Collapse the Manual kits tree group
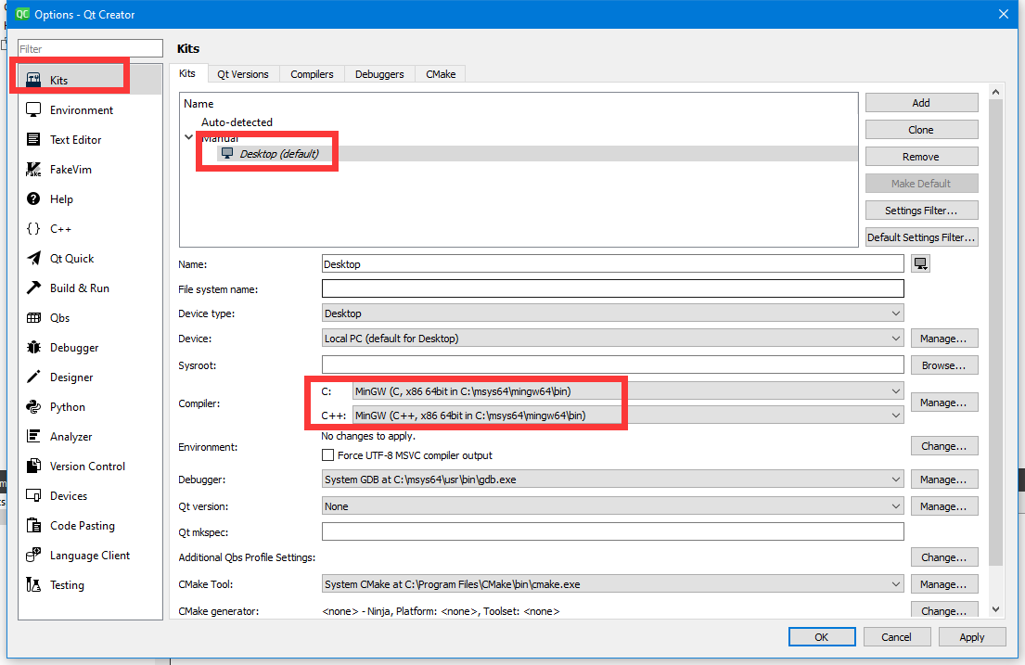1025x665 pixels. coord(189,137)
